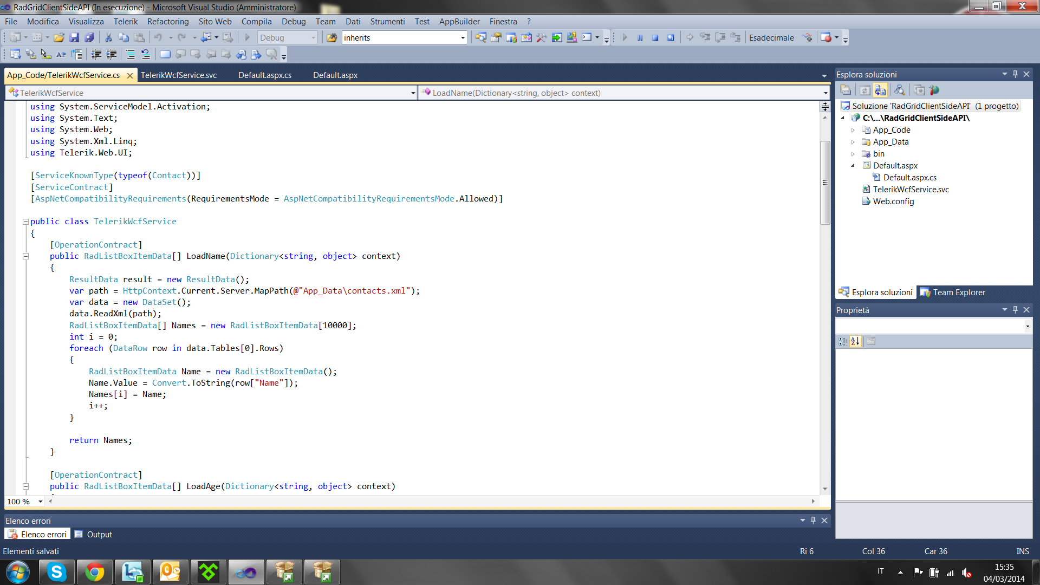Collapse the LoadAge method outline
This screenshot has height=585, width=1040.
click(x=25, y=486)
